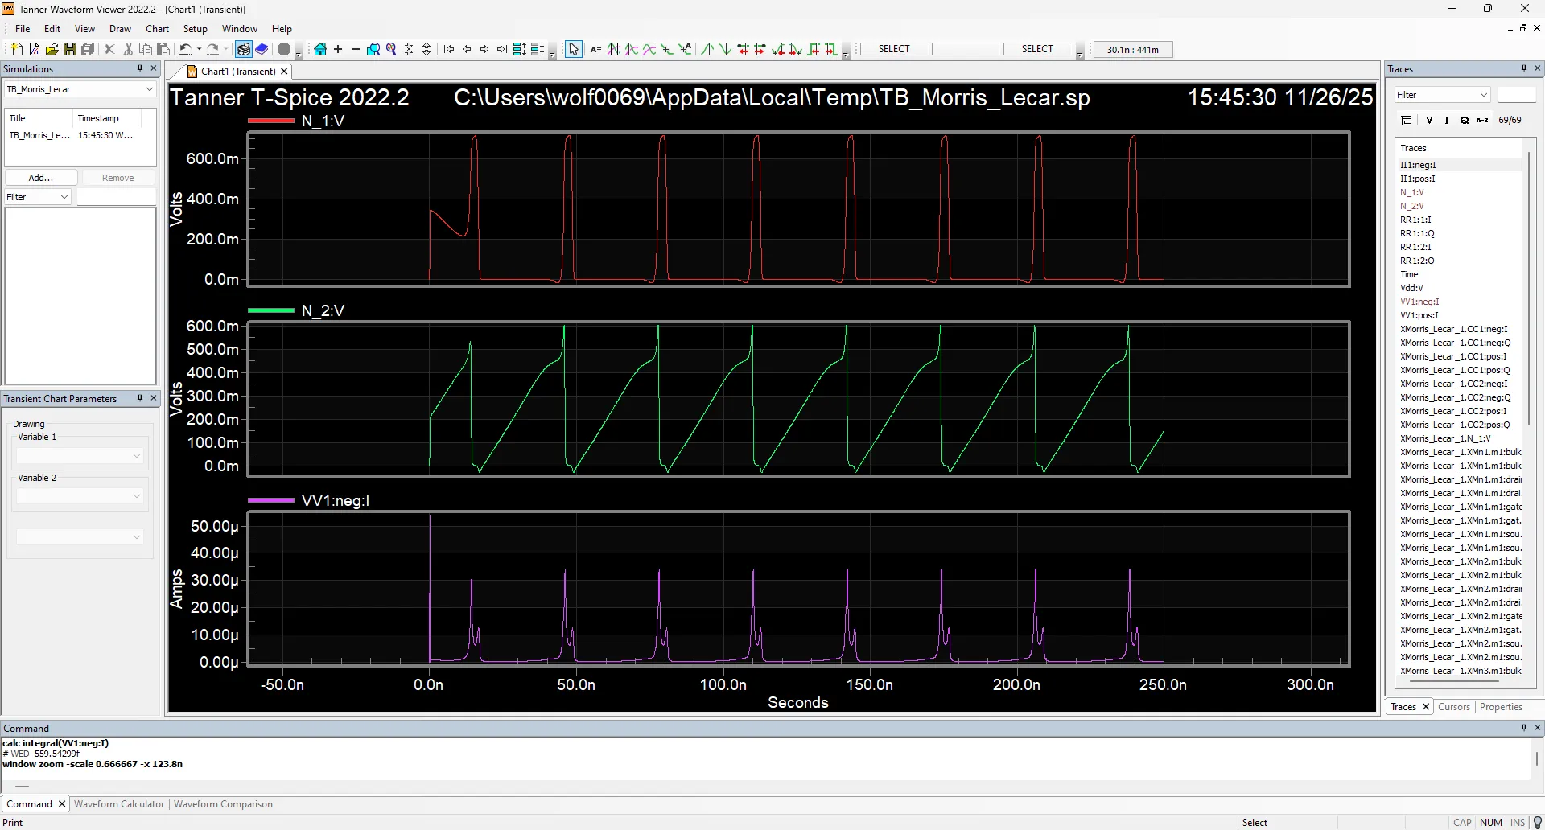Click the Home view toolbar icon
Viewport: 1545px width, 830px height.
tap(320, 49)
